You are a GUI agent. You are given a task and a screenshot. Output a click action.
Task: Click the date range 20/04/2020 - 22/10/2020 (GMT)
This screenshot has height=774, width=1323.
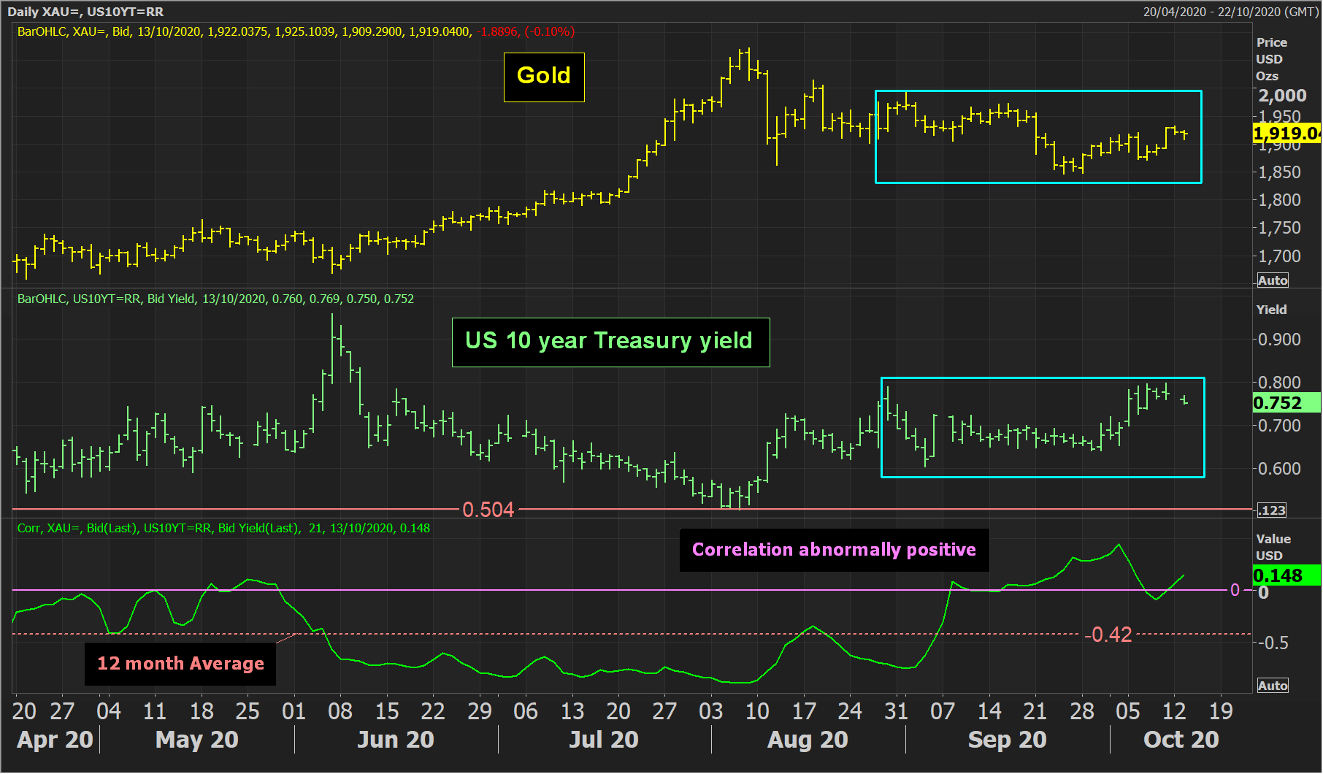pyautogui.click(x=1231, y=12)
